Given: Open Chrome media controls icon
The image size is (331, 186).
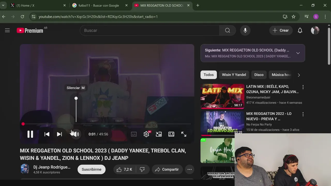Looking at the screenshot, I should coord(307,17).
